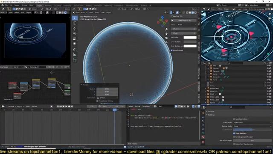The width and height of the screenshot is (273, 154).
Task: Select the Rotate tool in the viewport toolbar
Action: coord(75,34)
